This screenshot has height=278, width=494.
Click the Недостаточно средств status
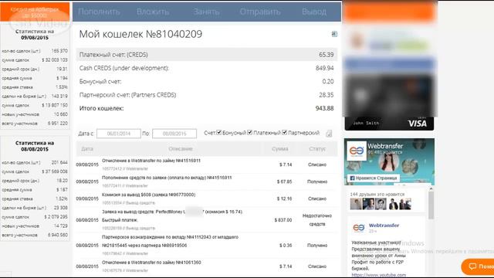tap(317, 219)
